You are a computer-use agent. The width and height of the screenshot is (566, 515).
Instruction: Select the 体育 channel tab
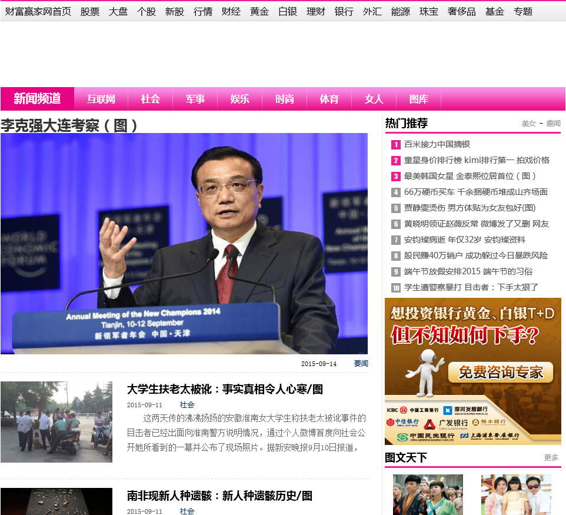[x=329, y=99]
